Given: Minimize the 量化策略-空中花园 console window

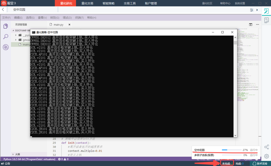Looking at the screenshot, I should pos(213,32).
